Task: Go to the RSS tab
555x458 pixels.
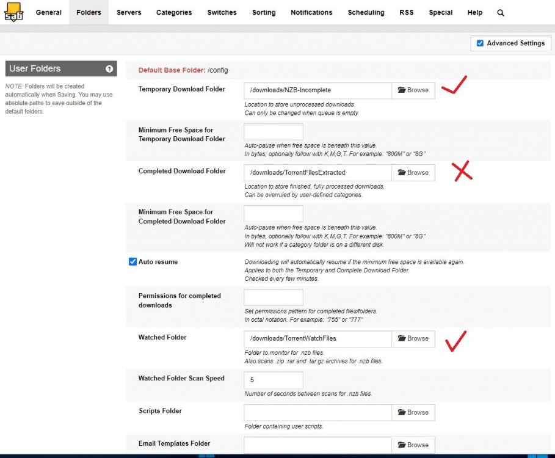Action: pos(407,12)
